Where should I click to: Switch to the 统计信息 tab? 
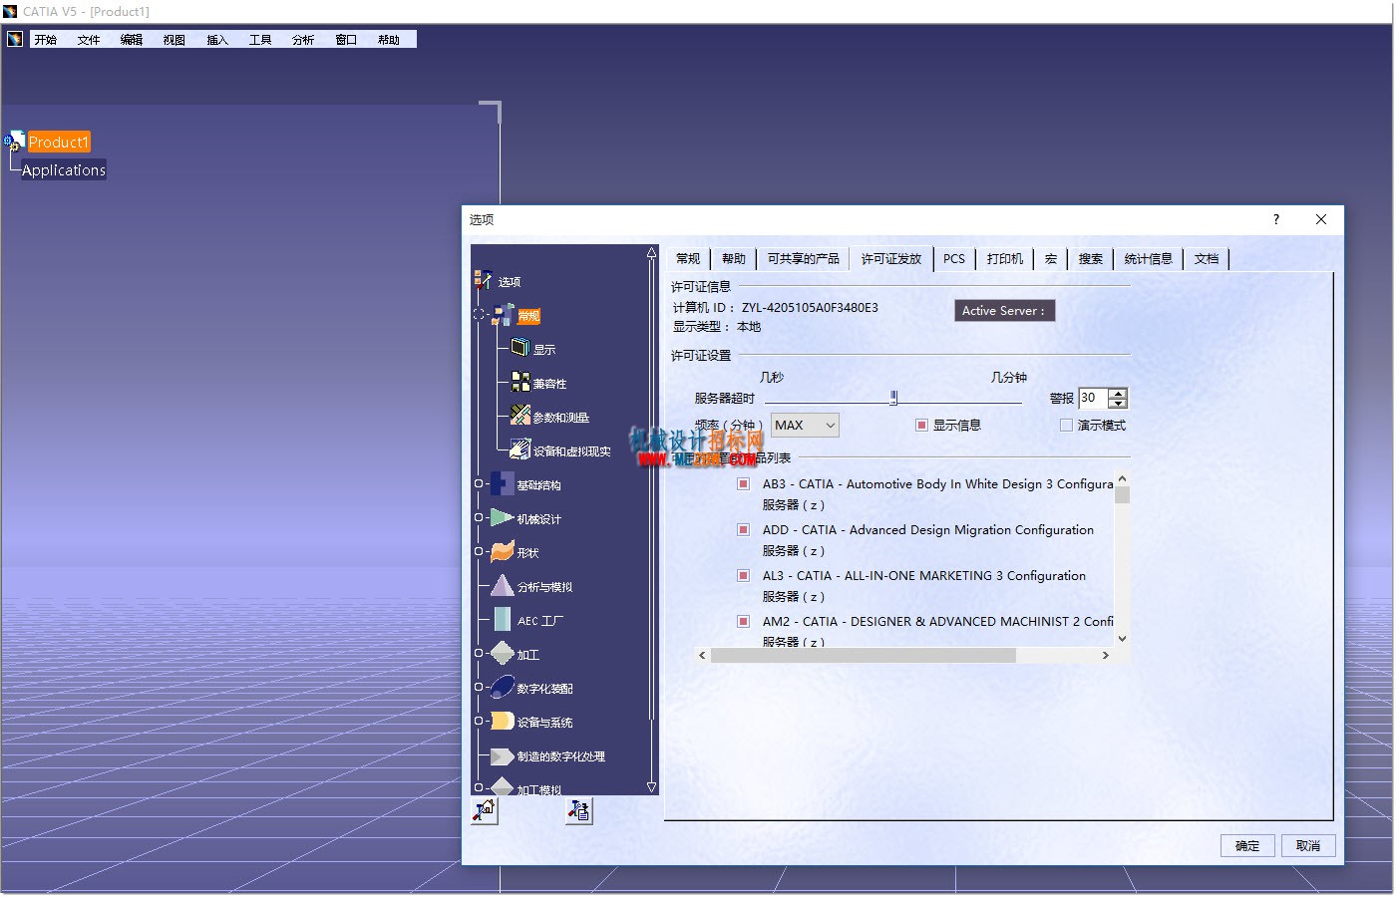point(1149,258)
